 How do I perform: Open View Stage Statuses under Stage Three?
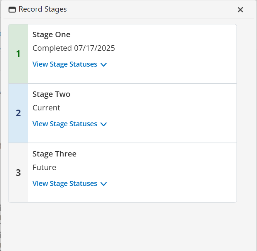coord(65,184)
